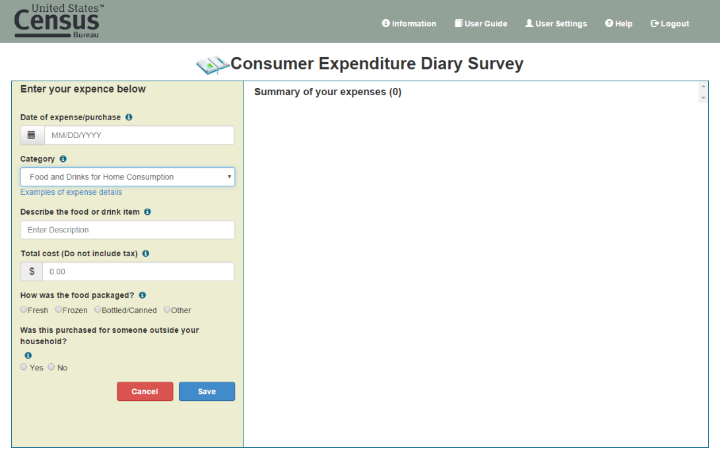This screenshot has width=720, height=459.
Task: Click info icon beside Date of expense/purchase
Action: [x=129, y=117]
